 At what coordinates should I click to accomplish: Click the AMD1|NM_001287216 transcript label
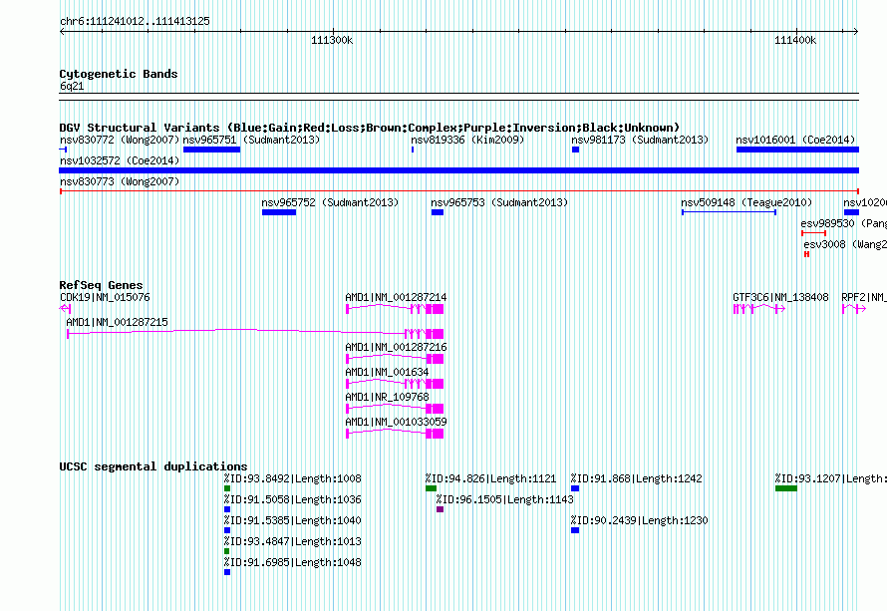396,347
